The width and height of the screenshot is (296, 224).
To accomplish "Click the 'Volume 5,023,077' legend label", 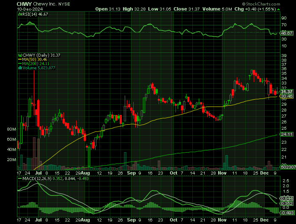I will coord(39,68).
